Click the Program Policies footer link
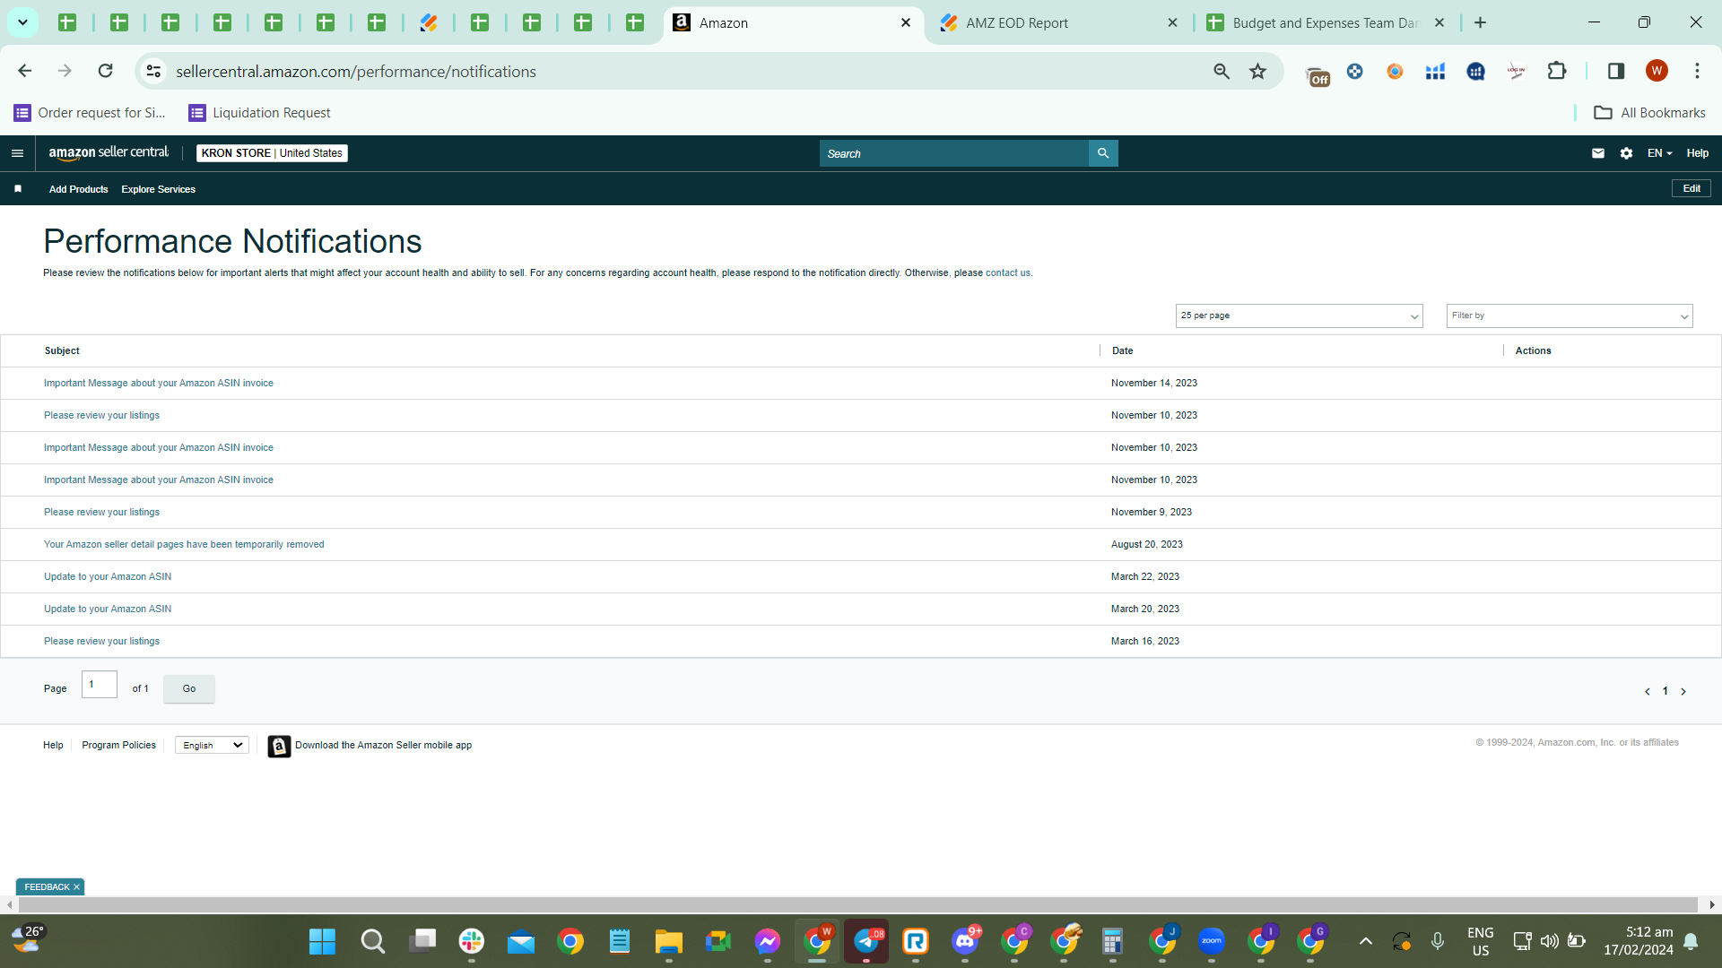1722x968 pixels. (x=118, y=745)
